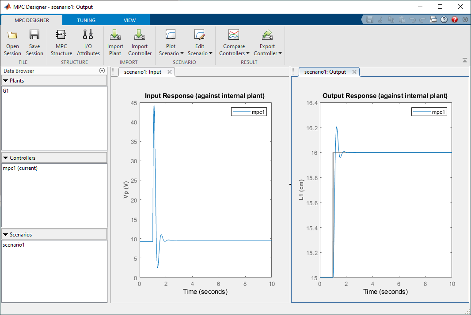
Task: Click the Save Session disk icon
Action: click(x=34, y=35)
